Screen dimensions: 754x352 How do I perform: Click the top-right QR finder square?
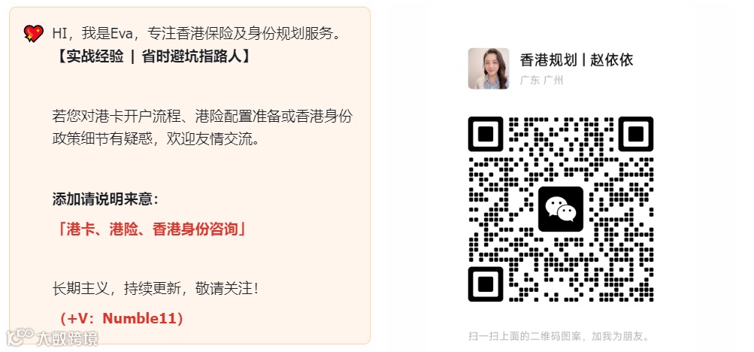pyautogui.click(x=636, y=134)
